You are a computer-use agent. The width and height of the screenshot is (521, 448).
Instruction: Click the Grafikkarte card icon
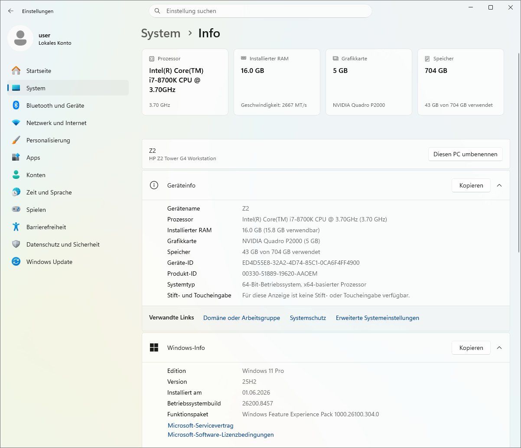click(x=335, y=59)
